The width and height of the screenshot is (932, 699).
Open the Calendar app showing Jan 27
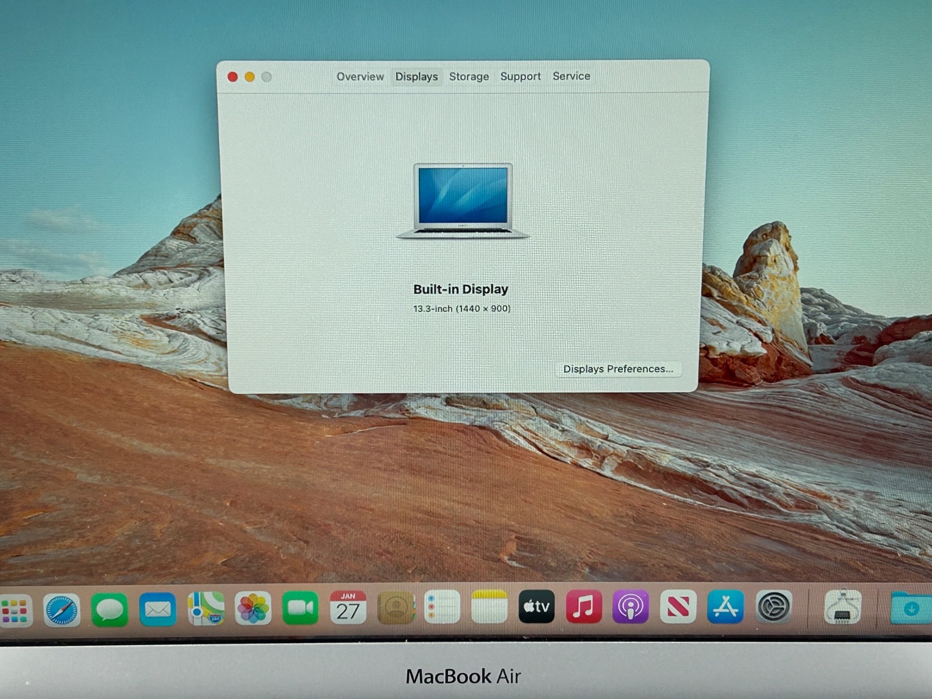[348, 608]
